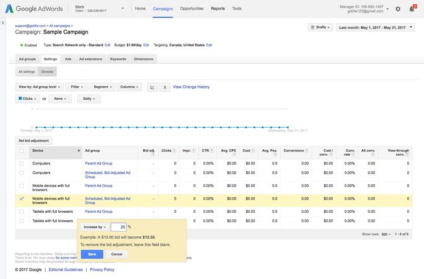Image resolution: width=424 pixels, height=279 pixels.
Task: Switch to the Ad extensions tab
Action: point(91,59)
